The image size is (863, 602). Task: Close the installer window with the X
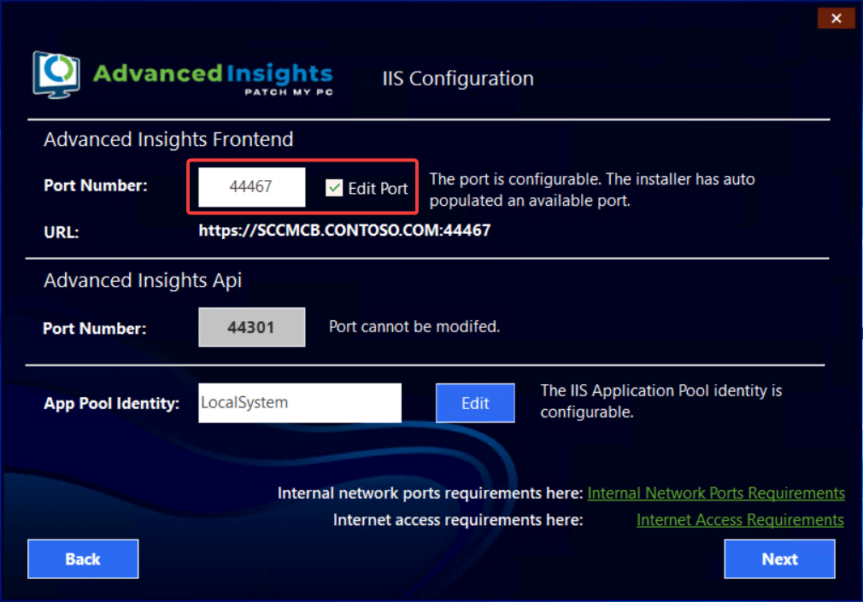pyautogui.click(x=836, y=18)
